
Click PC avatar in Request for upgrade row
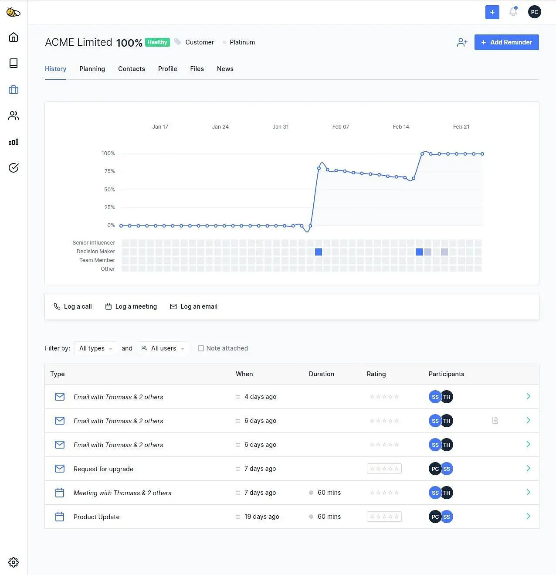tap(435, 469)
